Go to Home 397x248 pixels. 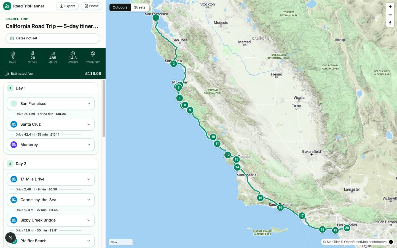(92, 6)
